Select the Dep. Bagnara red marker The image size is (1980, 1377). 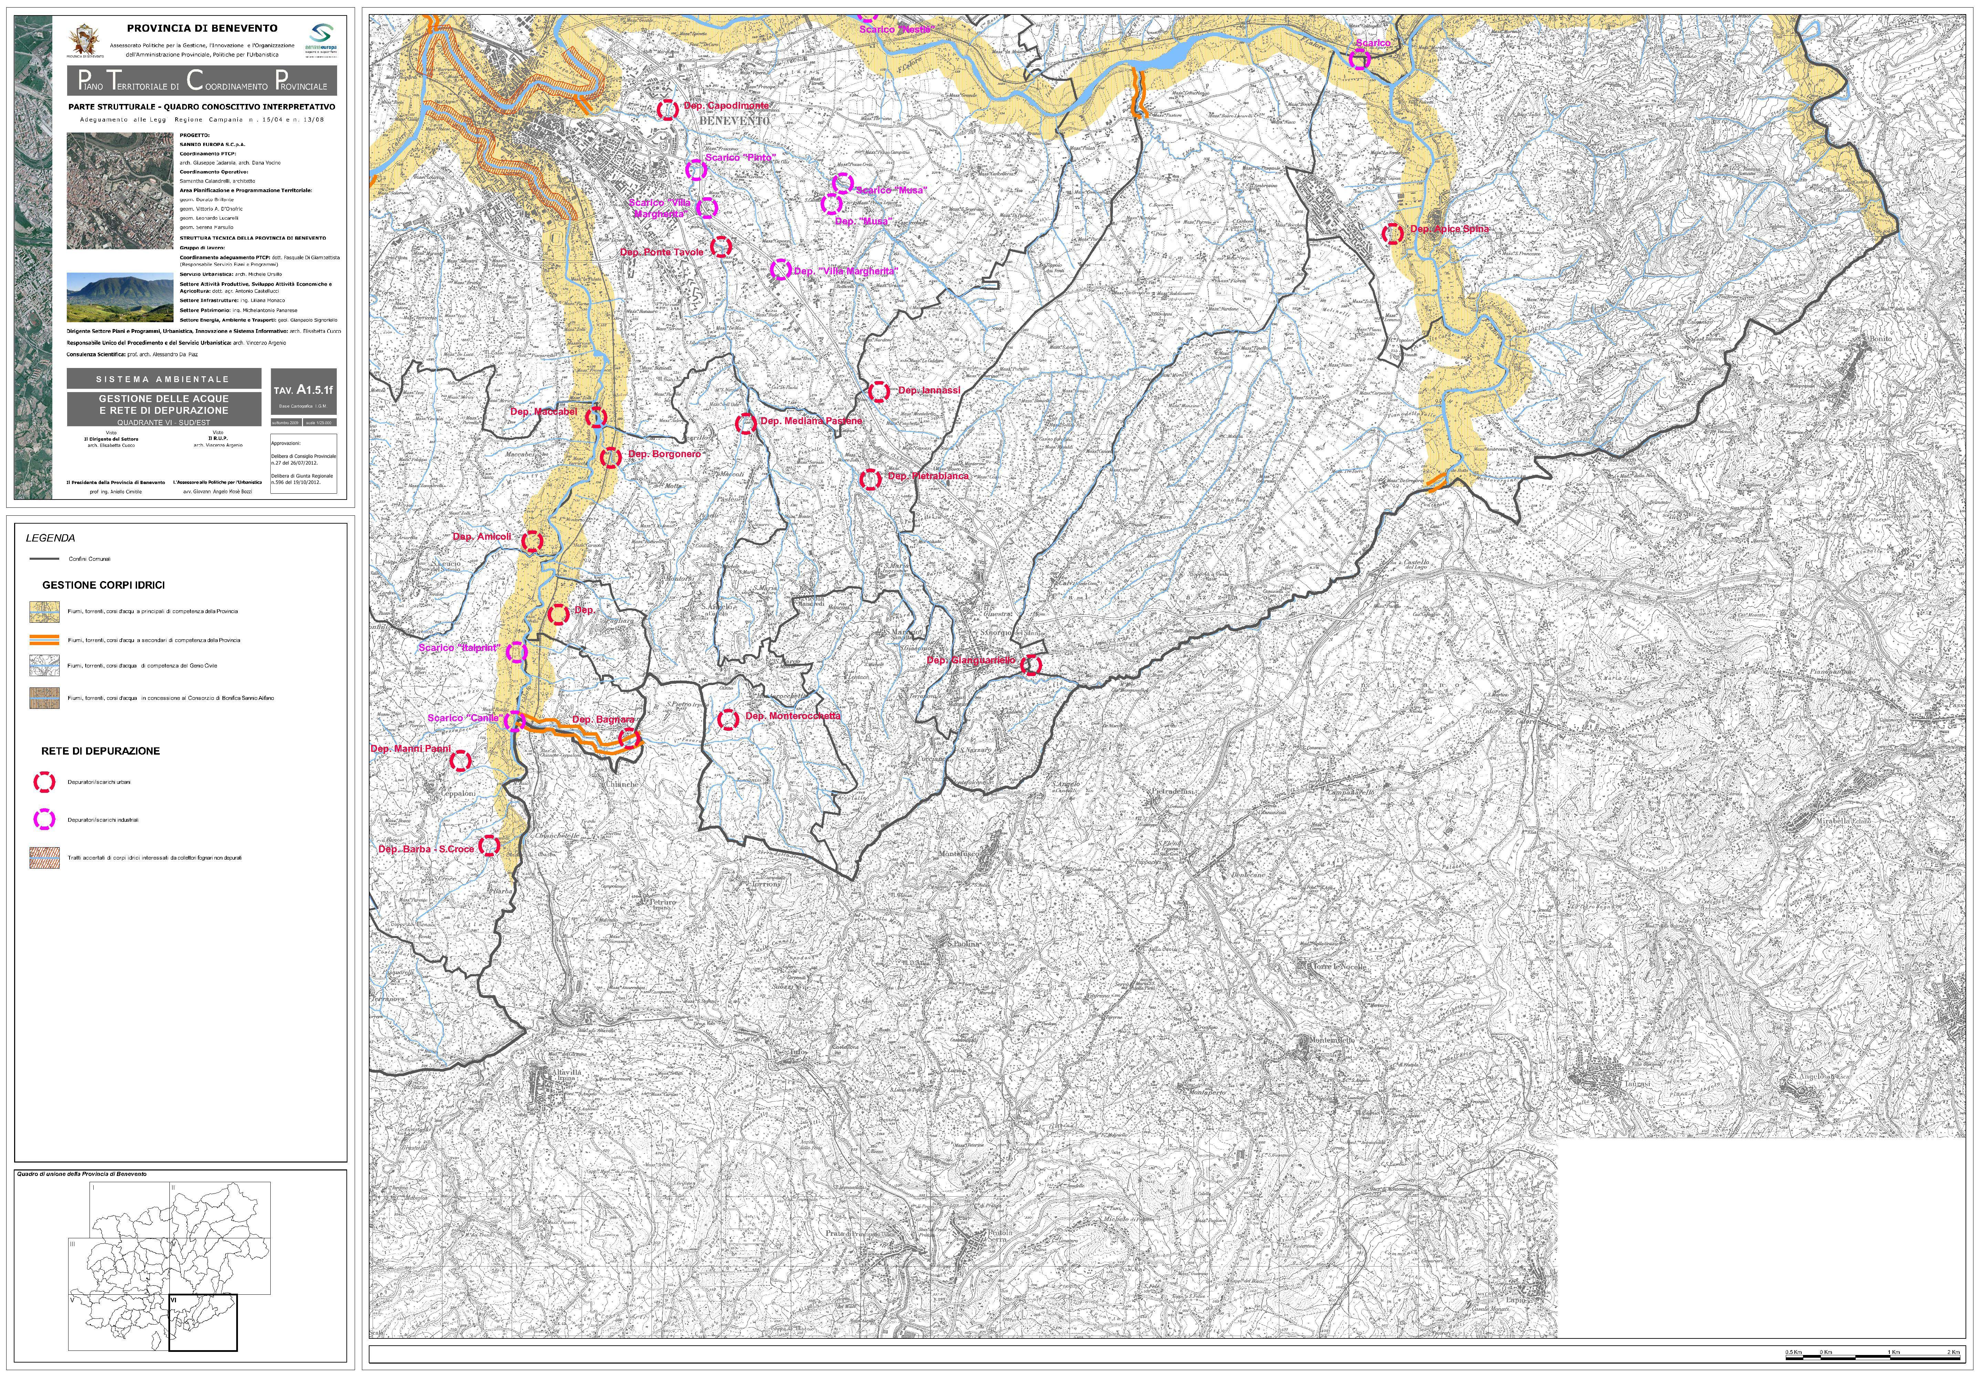(629, 738)
